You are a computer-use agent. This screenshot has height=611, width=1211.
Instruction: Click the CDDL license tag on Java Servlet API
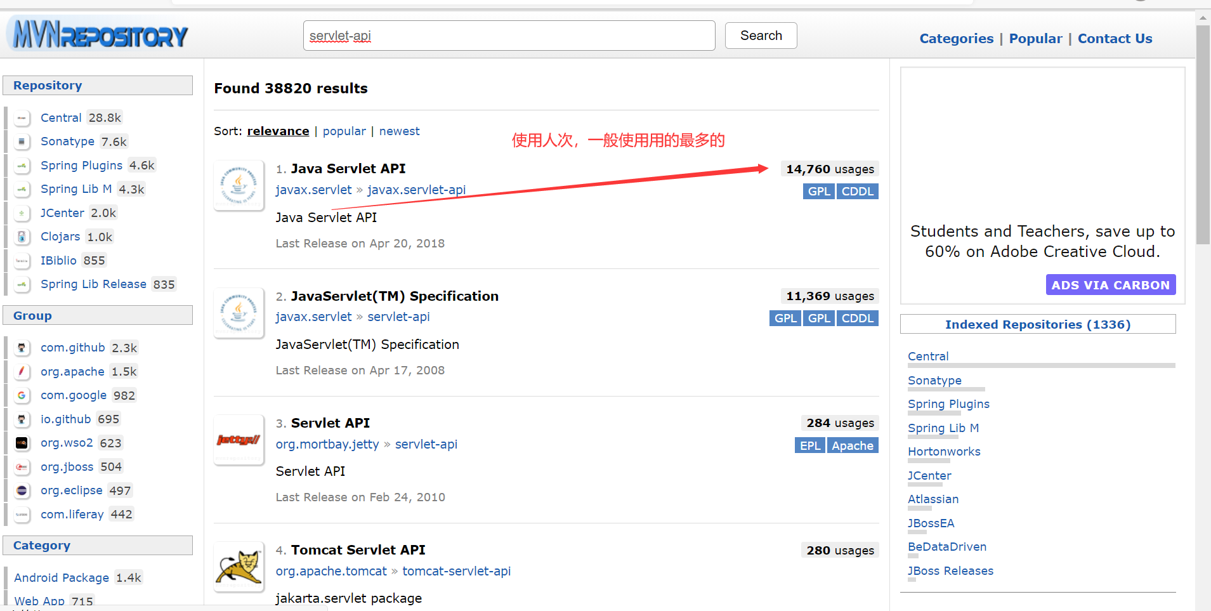point(858,192)
